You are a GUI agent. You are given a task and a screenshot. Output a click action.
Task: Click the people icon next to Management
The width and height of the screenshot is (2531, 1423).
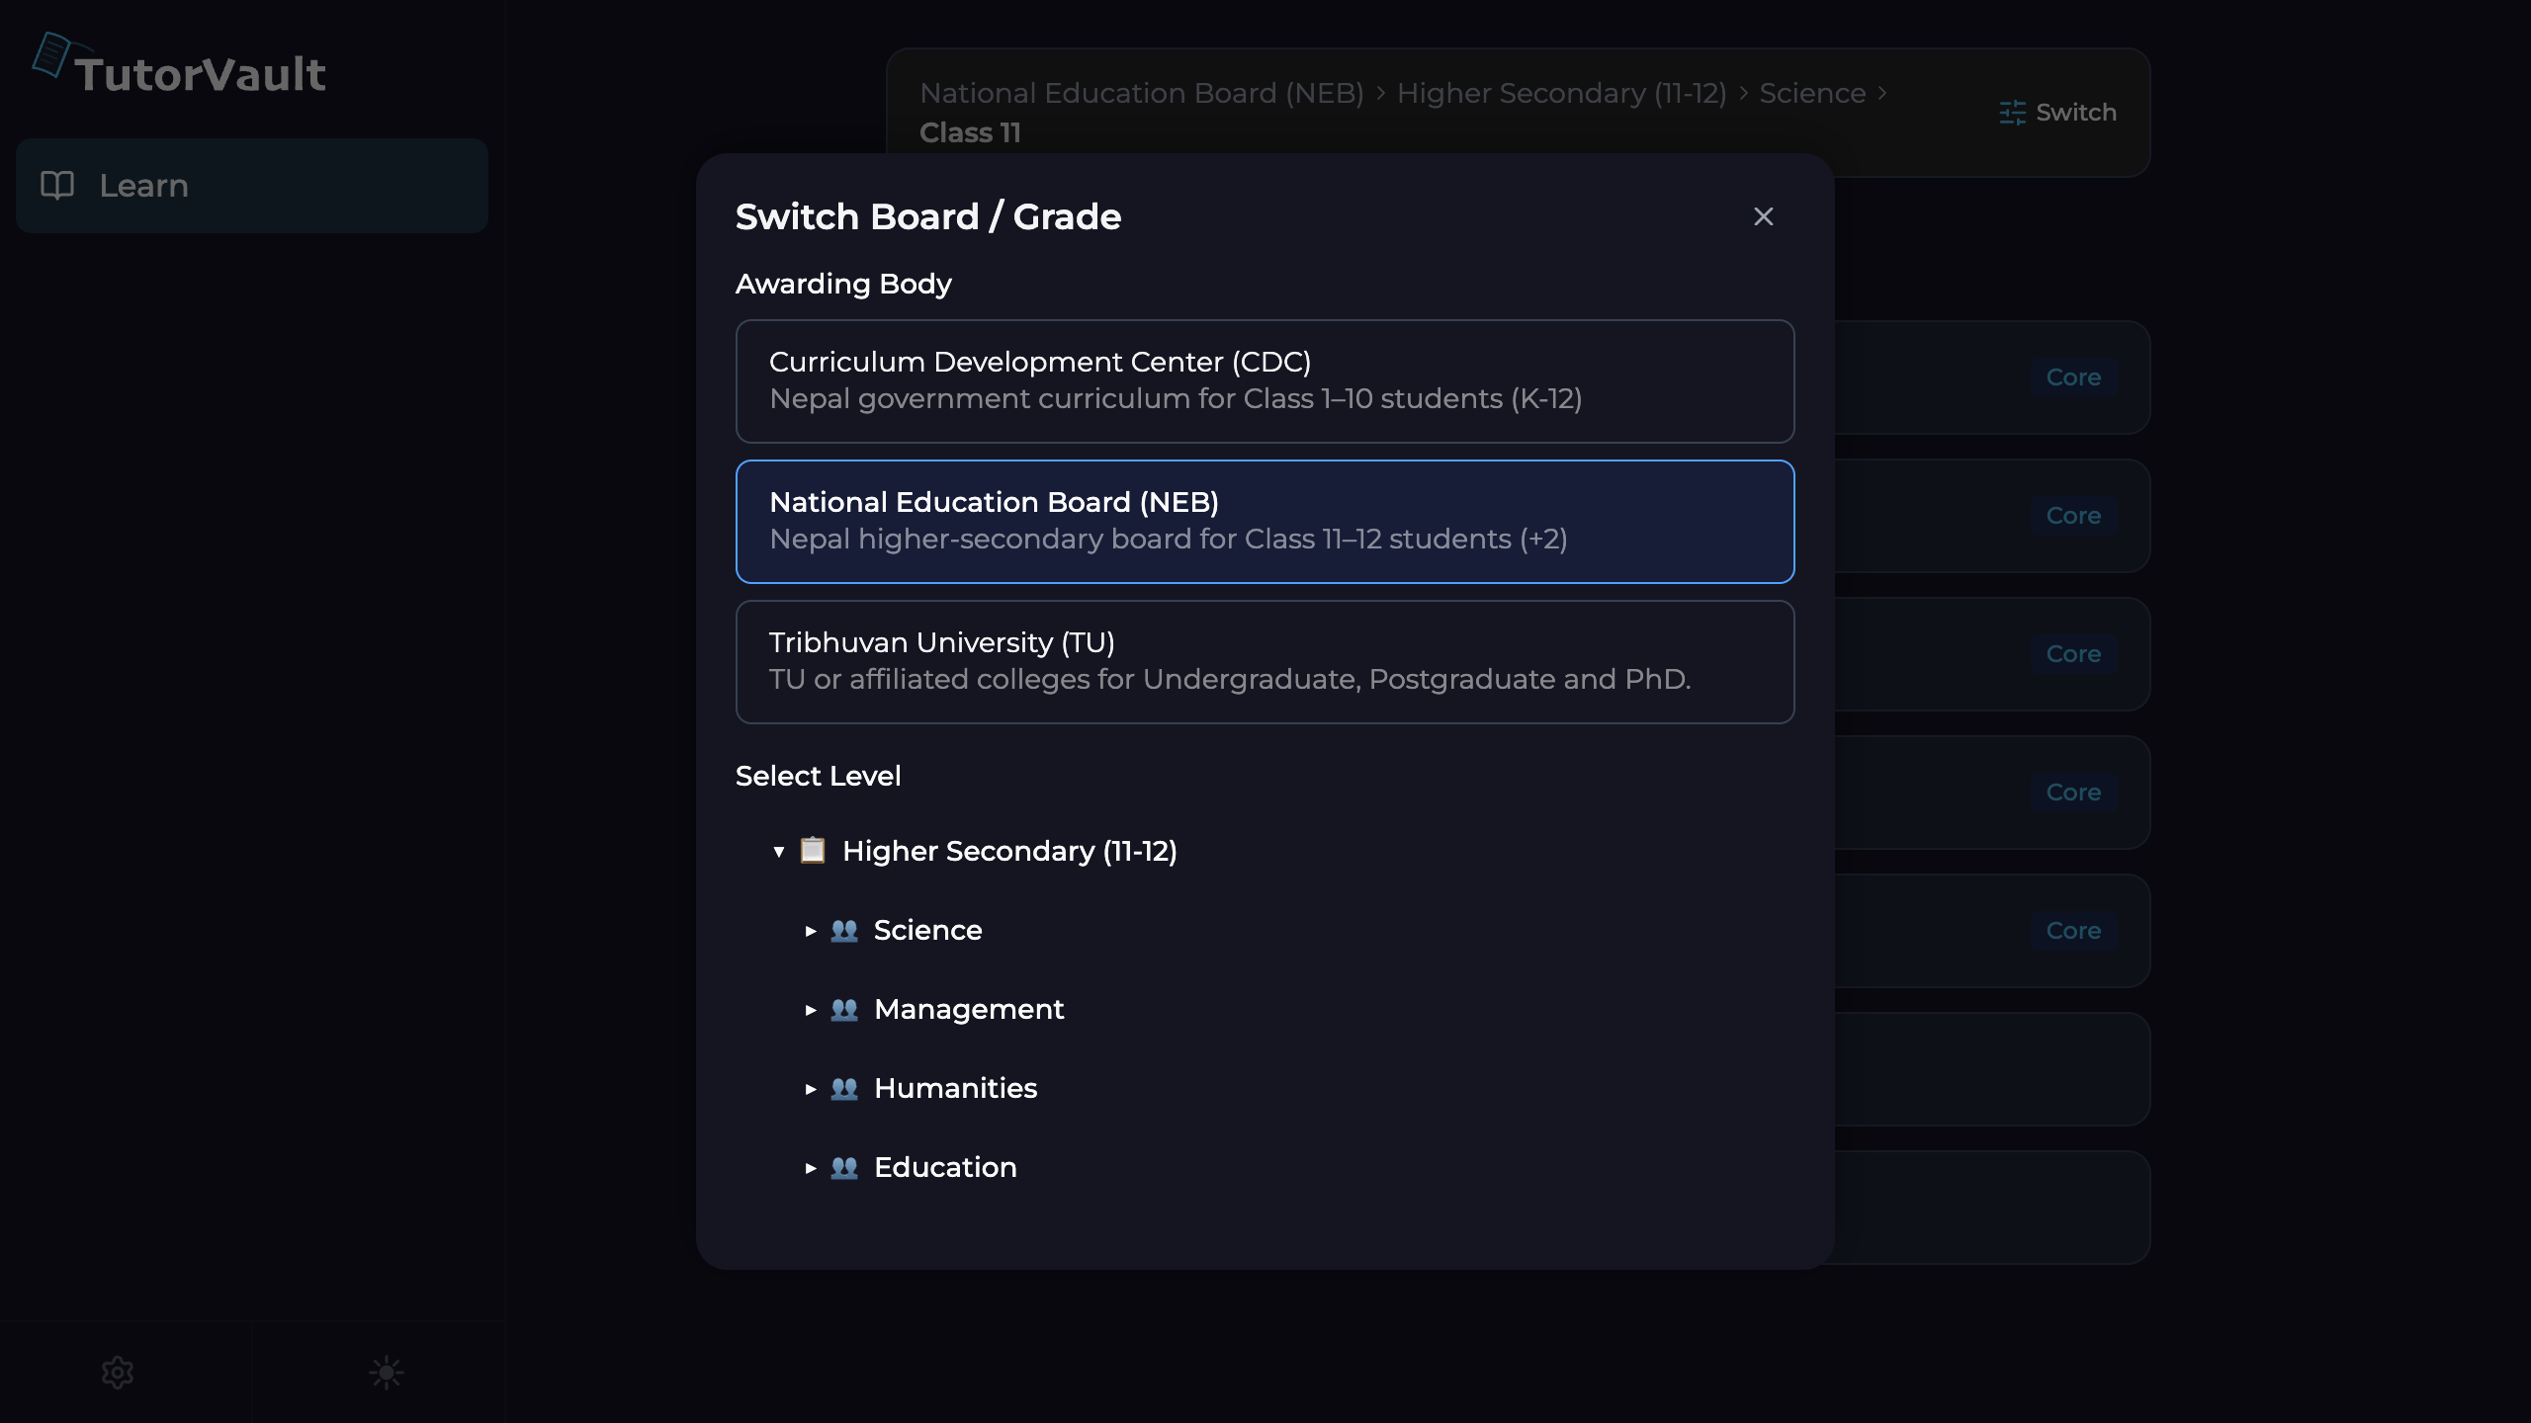tap(844, 1009)
